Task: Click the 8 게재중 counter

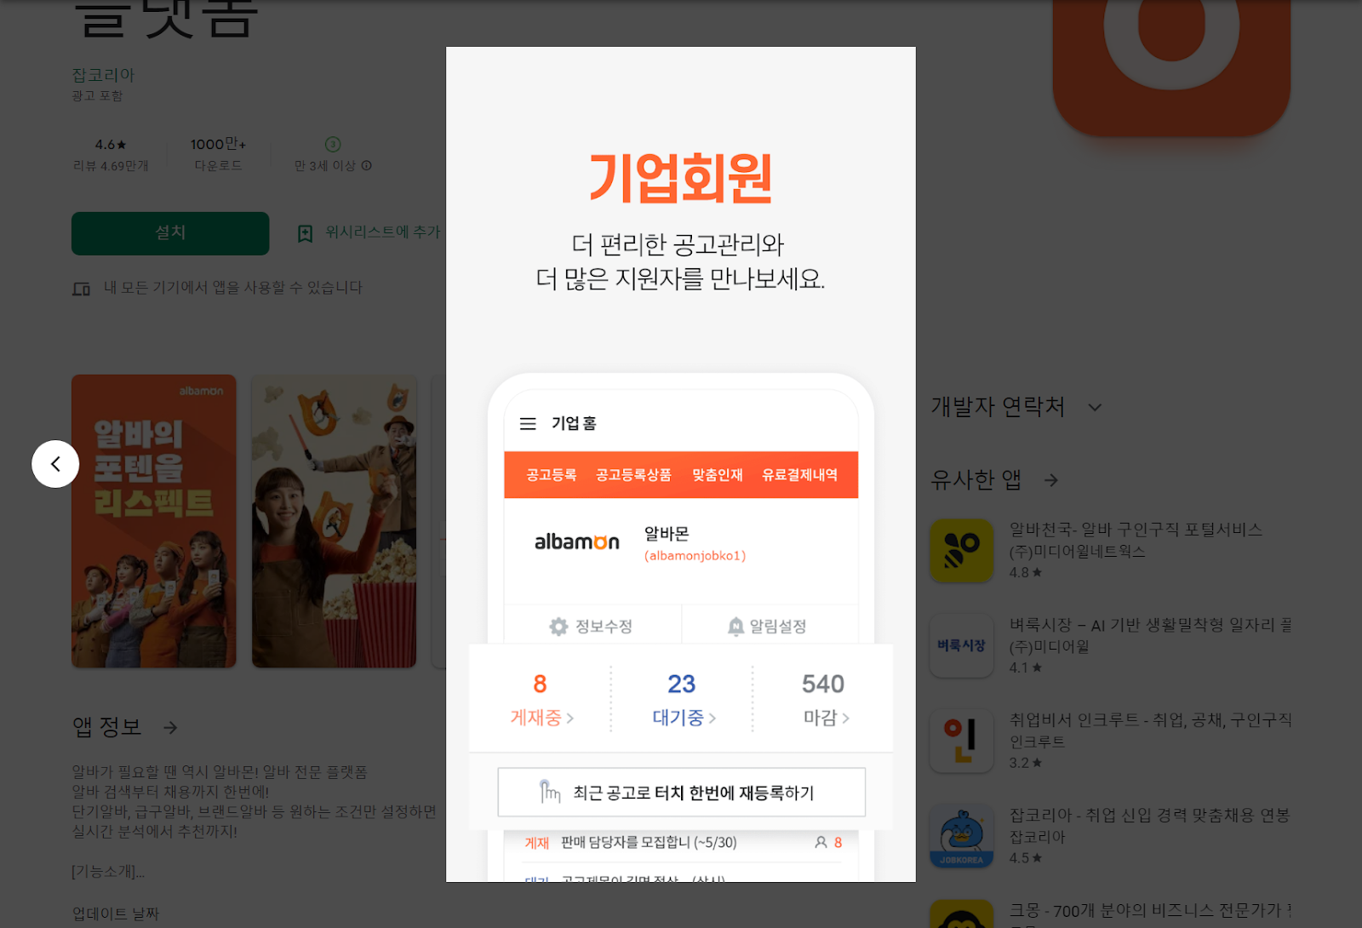Action: pyautogui.click(x=541, y=700)
